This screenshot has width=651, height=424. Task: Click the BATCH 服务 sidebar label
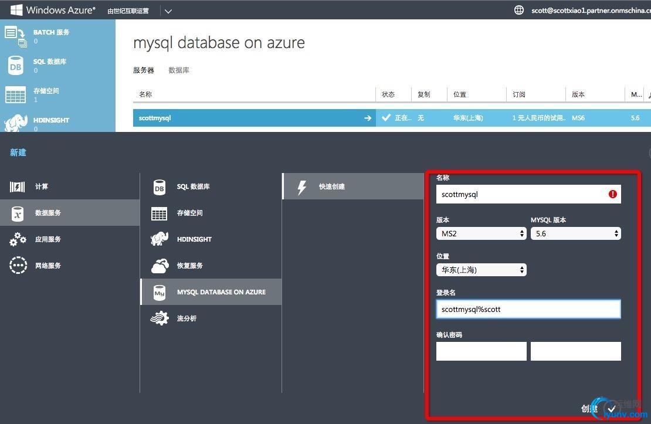[51, 32]
